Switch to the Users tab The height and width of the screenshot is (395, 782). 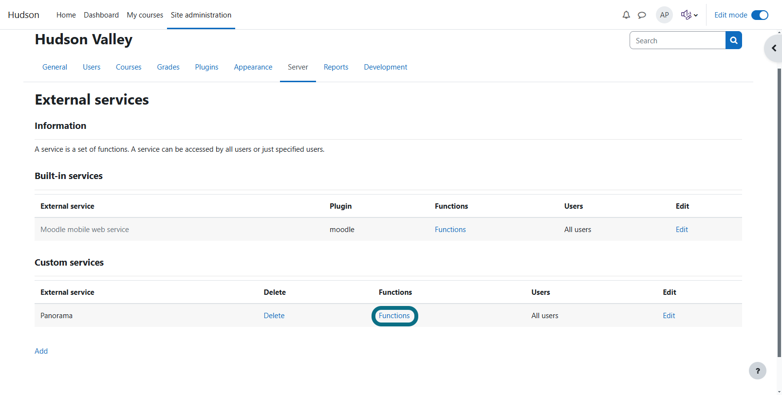point(92,67)
